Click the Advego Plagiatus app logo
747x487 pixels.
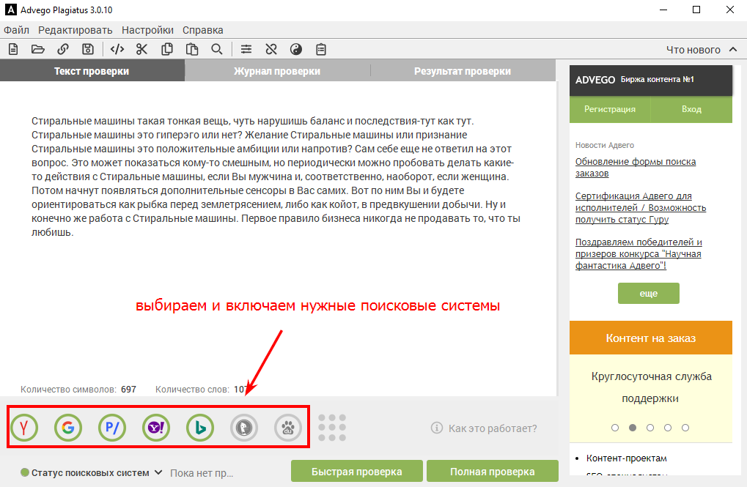(x=10, y=10)
